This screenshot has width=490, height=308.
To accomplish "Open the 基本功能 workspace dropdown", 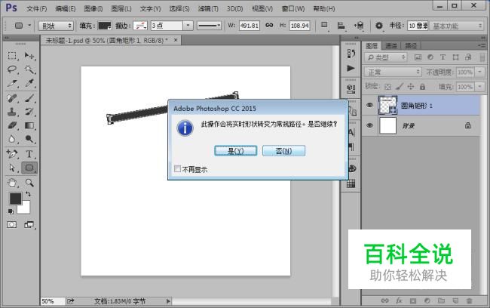I will [x=457, y=26].
